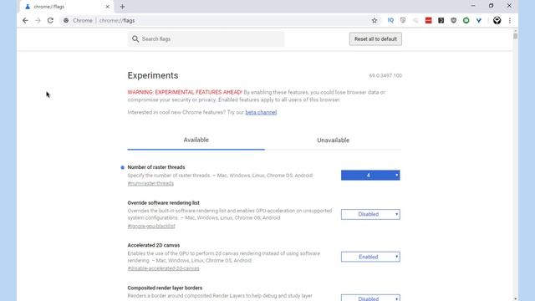Click the WARNING: EXPERIMENTAL FEATURES AHEAD! text
The width and height of the screenshot is (535, 301).
185,92
